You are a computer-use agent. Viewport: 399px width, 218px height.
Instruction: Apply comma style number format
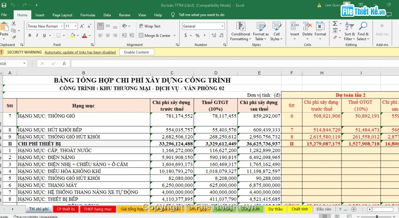point(205,36)
